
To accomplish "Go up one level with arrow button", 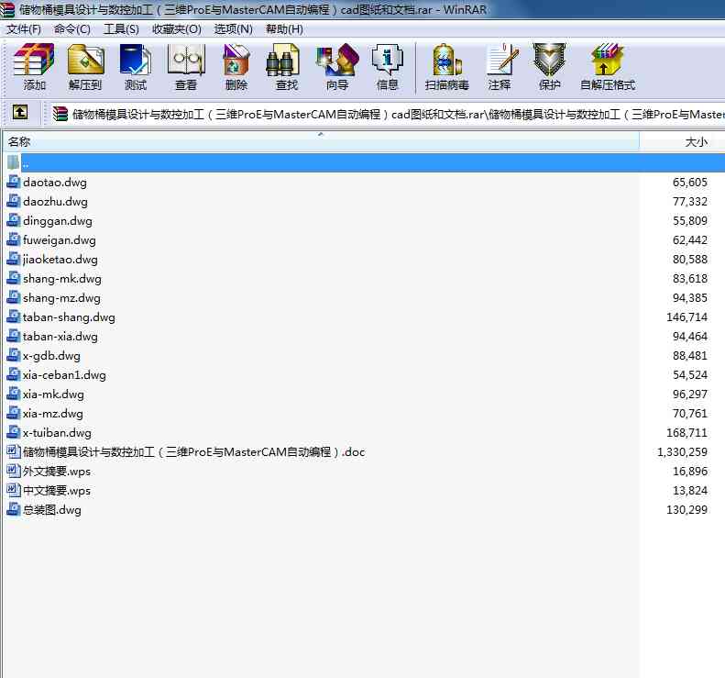I will [20, 113].
